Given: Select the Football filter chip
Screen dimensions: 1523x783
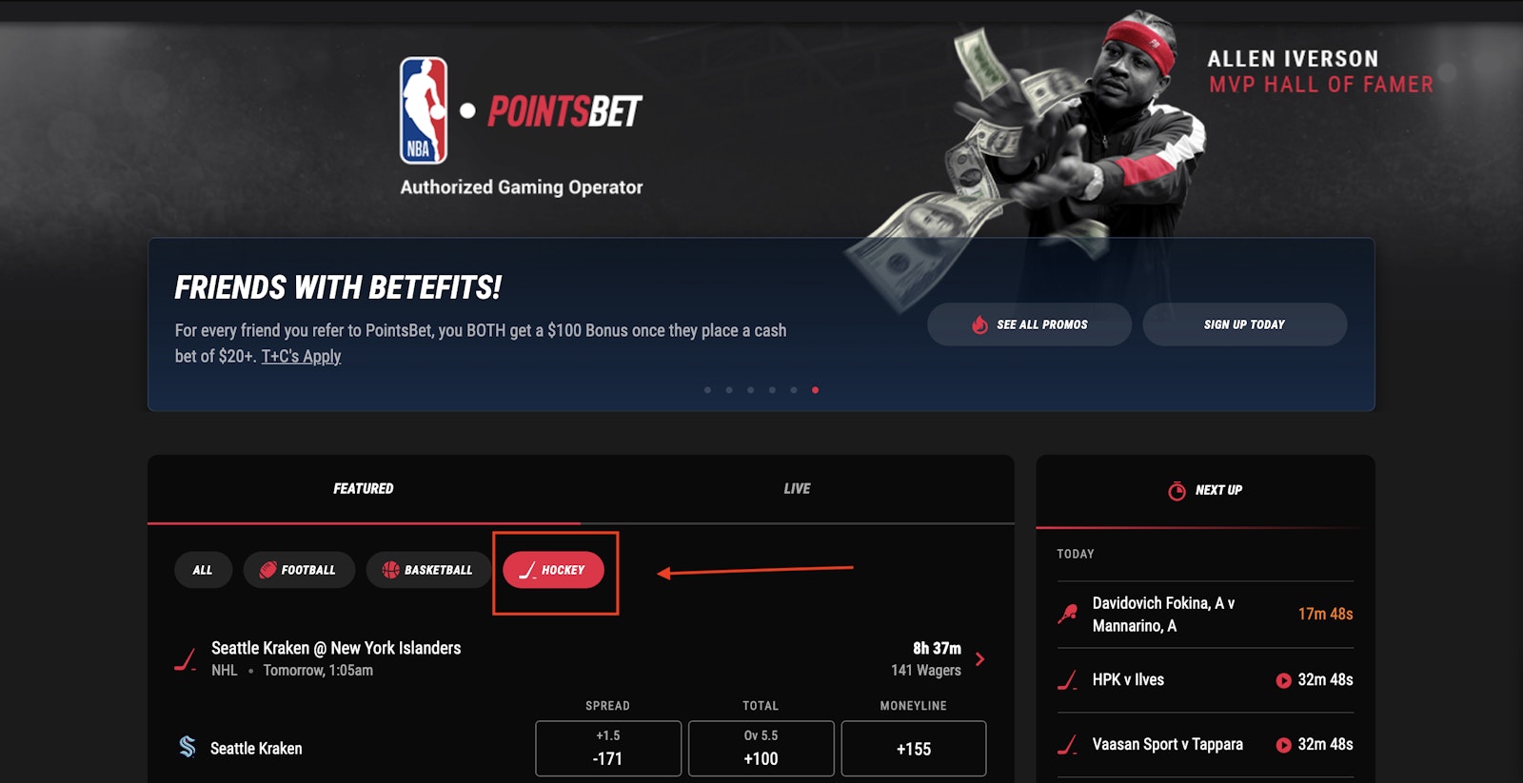Looking at the screenshot, I should 299,570.
